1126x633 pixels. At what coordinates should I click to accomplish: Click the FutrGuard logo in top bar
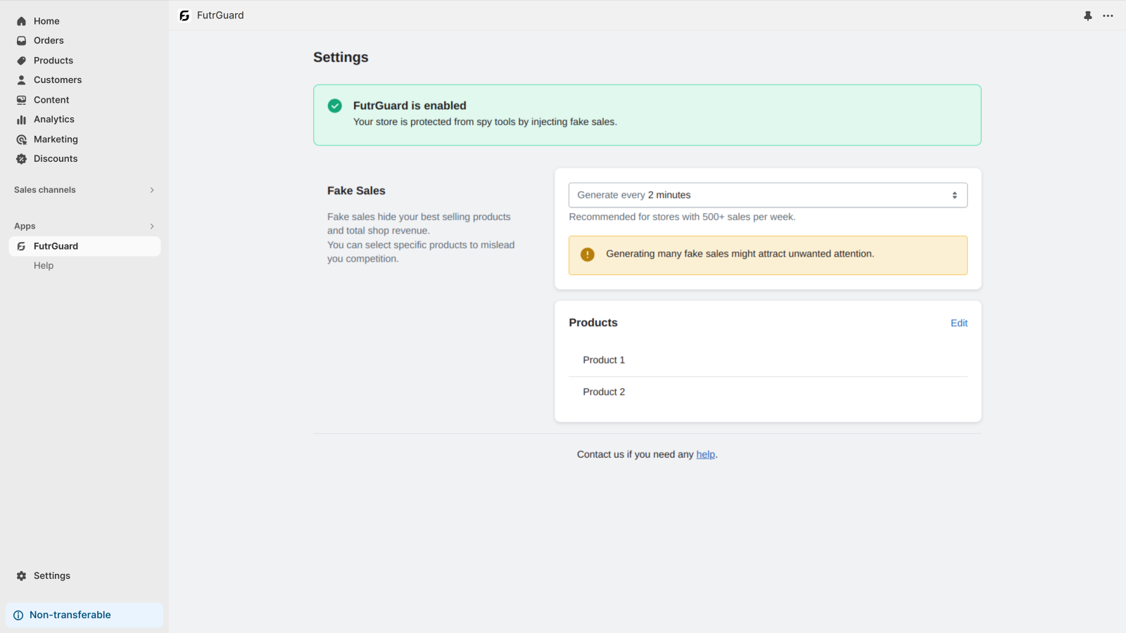coord(184,15)
